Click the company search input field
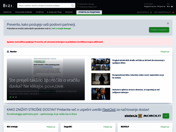This screenshot has height=132, width=176. [x=46, y=5]
